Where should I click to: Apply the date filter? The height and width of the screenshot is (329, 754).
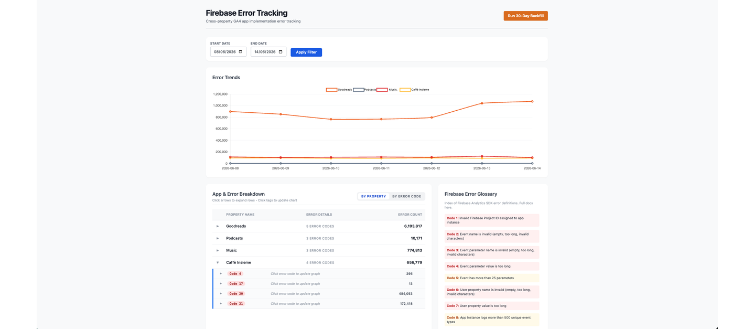click(306, 52)
